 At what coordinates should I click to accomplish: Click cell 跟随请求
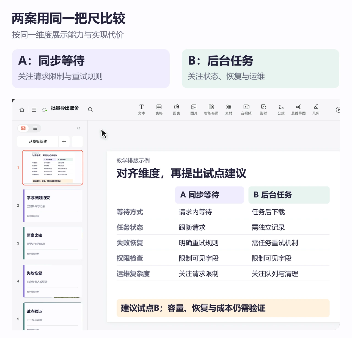coord(192,228)
